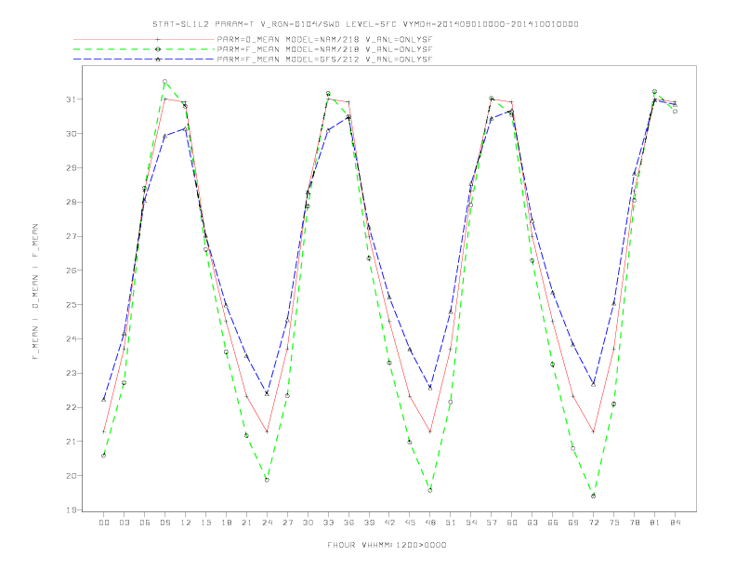Image resolution: width=736 pixels, height=569 pixels.
Task: Click the x-axis tick label 57
Action: click(x=492, y=523)
